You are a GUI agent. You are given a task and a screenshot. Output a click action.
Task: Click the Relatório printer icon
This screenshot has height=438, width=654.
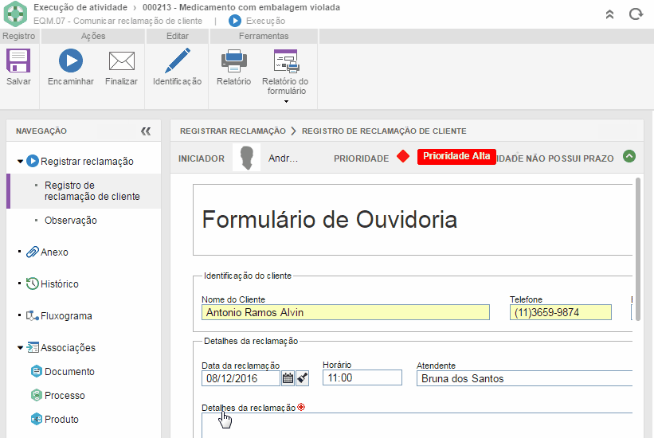233,62
